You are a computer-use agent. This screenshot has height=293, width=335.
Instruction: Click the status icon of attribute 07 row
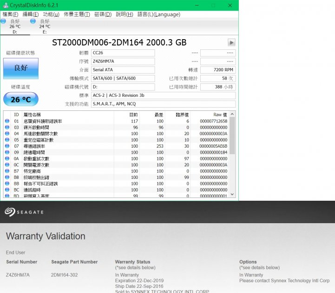pos(7,146)
